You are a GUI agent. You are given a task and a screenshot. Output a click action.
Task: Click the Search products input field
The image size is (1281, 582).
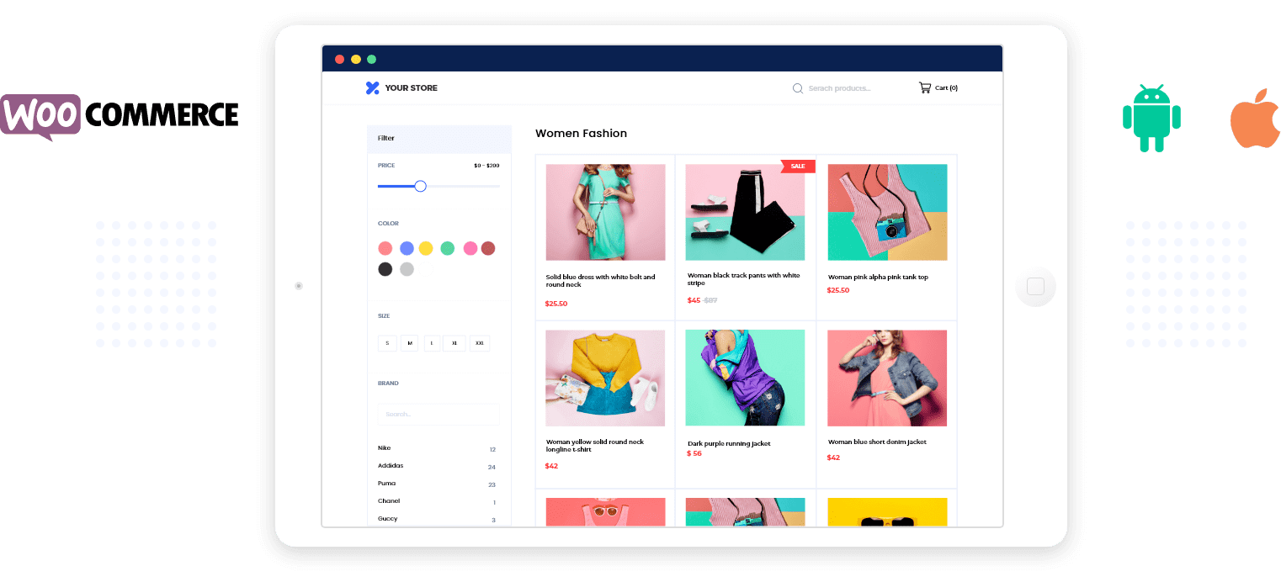840,88
